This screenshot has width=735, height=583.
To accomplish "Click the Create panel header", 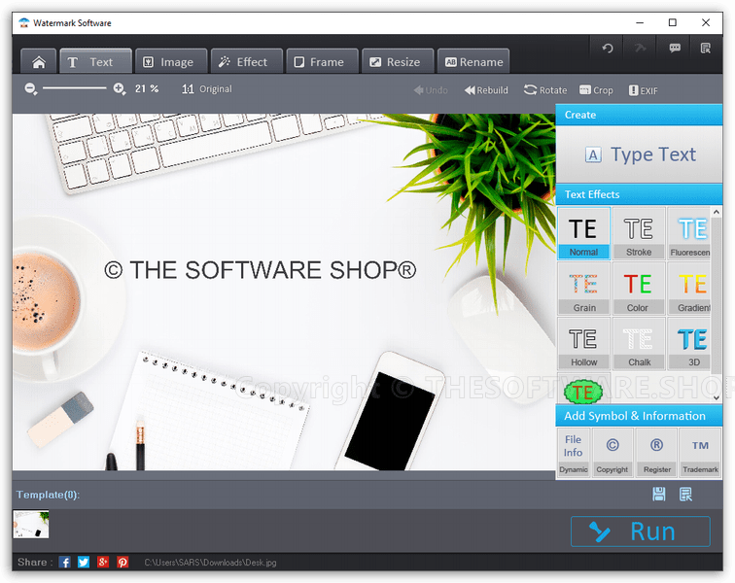I will tap(640, 115).
